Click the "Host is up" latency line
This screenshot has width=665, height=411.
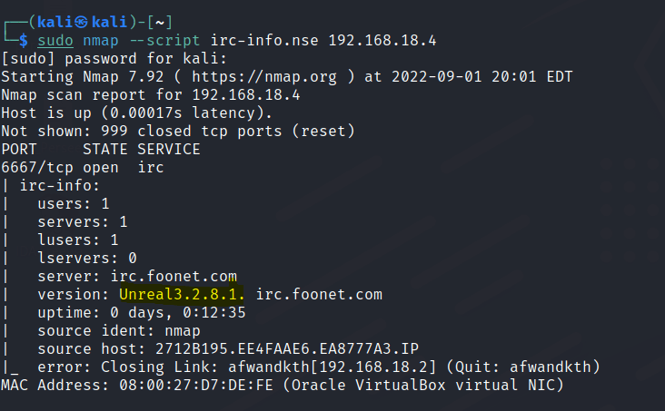136,113
